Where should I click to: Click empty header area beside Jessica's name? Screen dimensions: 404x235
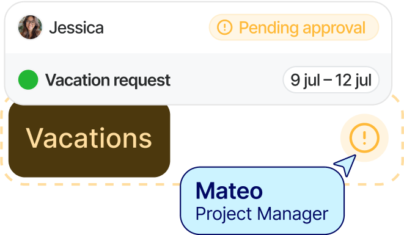[156, 28]
